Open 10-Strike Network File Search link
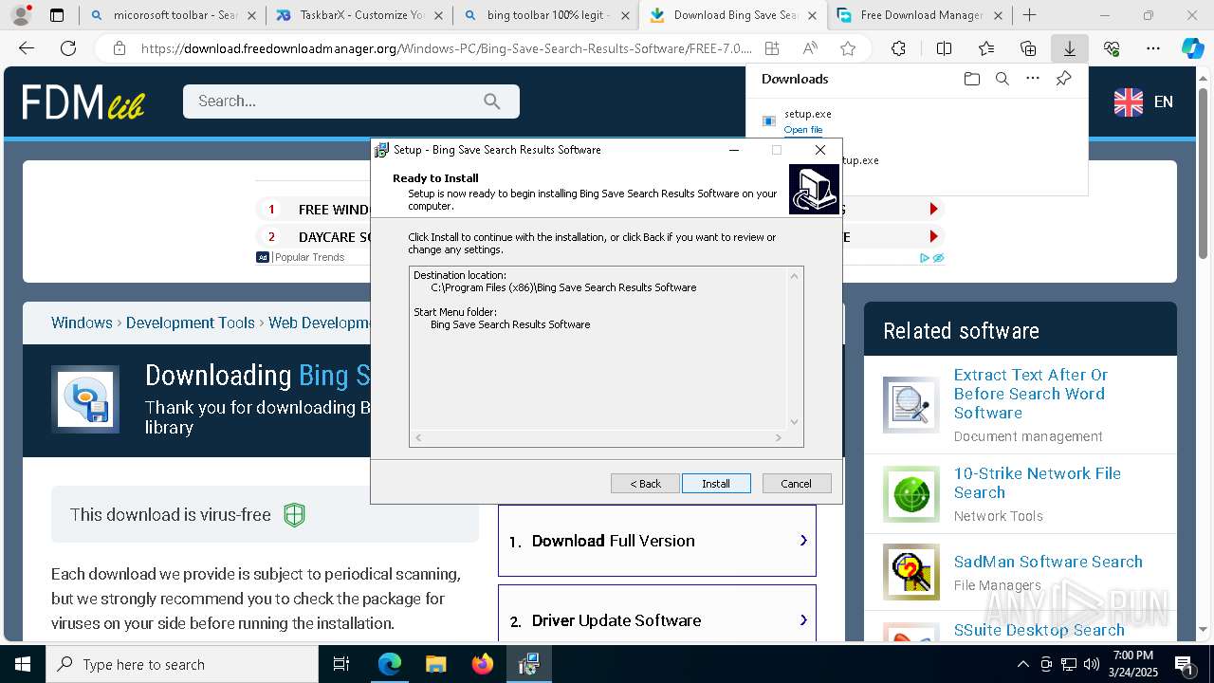The width and height of the screenshot is (1214, 683). 1038,483
